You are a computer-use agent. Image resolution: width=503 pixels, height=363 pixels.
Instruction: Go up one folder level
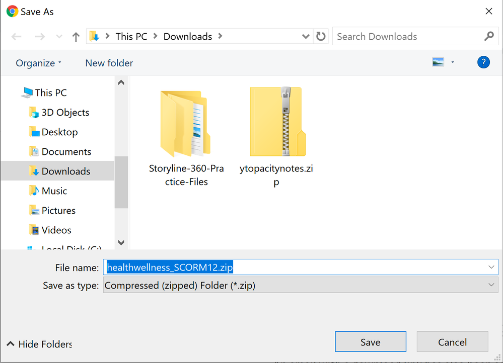pos(76,37)
